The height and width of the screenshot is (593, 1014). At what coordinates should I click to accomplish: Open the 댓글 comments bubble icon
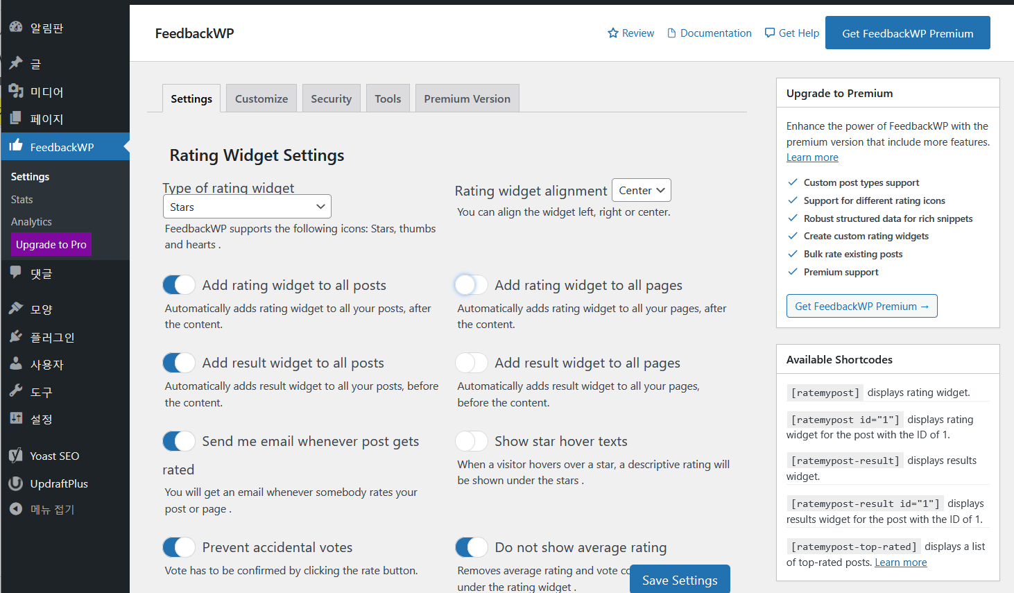click(x=16, y=273)
